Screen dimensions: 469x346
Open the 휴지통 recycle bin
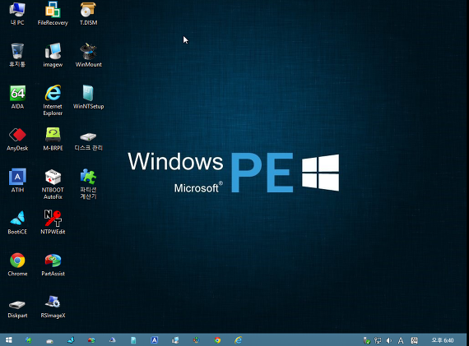pos(17,55)
